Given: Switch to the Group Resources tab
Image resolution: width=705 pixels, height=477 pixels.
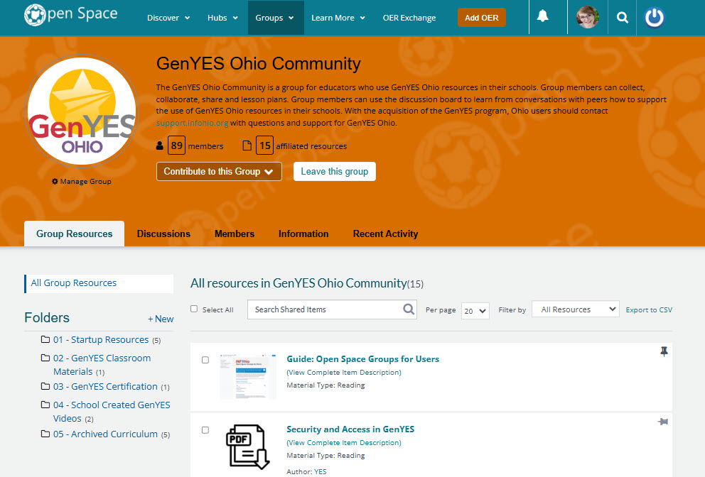Looking at the screenshot, I should click(x=74, y=234).
